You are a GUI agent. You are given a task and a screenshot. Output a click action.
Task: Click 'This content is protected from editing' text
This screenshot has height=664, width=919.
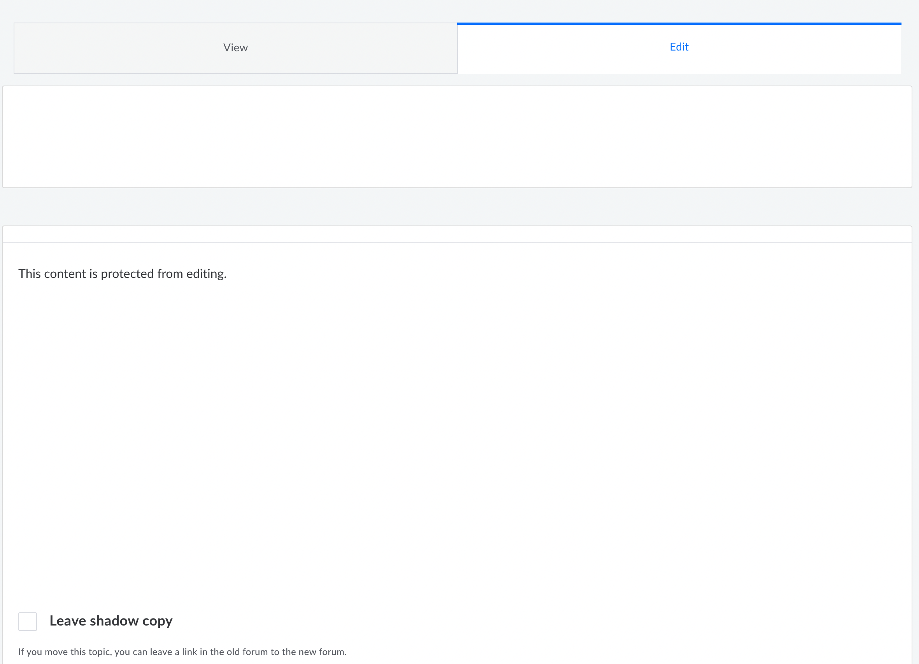coord(122,274)
